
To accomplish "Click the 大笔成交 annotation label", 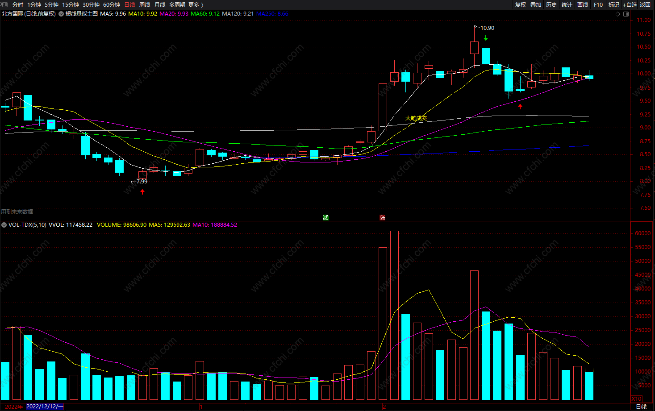I will (x=416, y=118).
